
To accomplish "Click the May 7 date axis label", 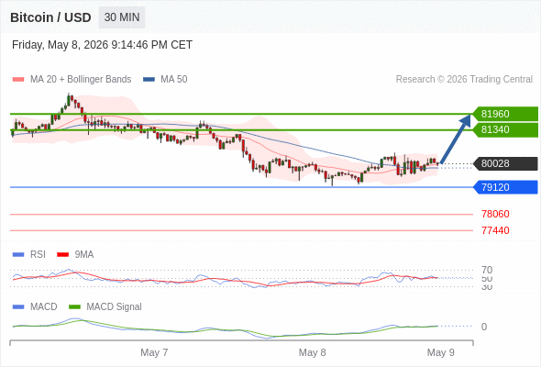I will point(154,352).
